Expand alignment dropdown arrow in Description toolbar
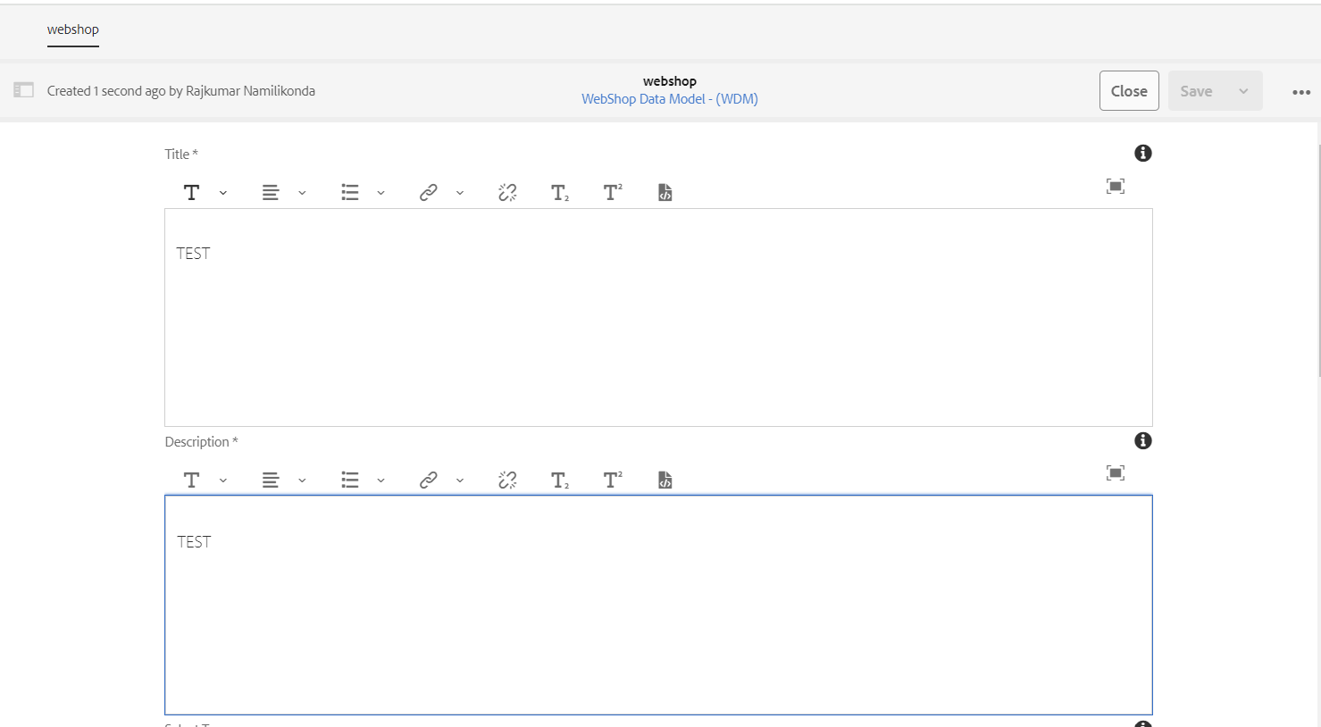This screenshot has height=727, width=1321. pos(302,480)
